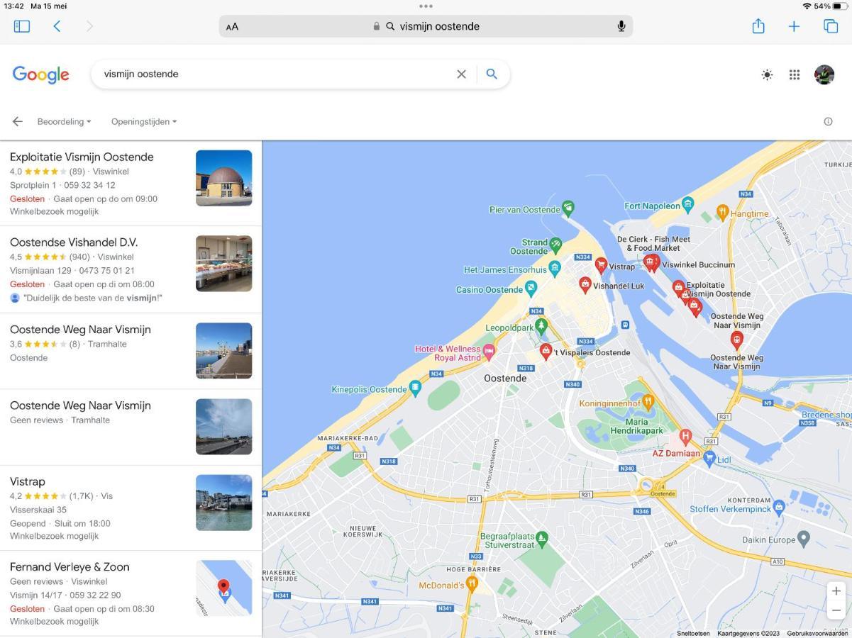Open the Safari share sheet

[758, 26]
